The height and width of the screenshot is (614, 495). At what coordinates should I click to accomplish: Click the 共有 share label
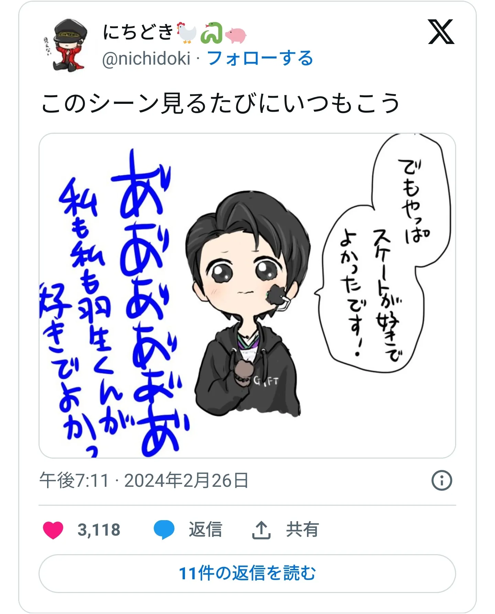(x=302, y=530)
